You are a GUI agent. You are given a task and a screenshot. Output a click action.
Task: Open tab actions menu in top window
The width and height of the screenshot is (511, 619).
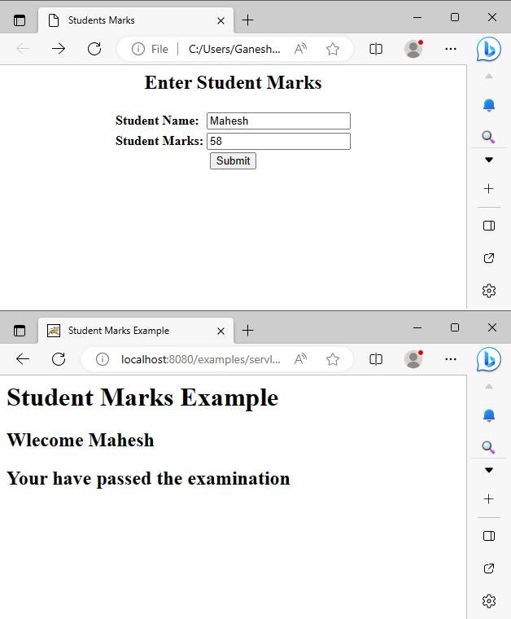(20, 20)
